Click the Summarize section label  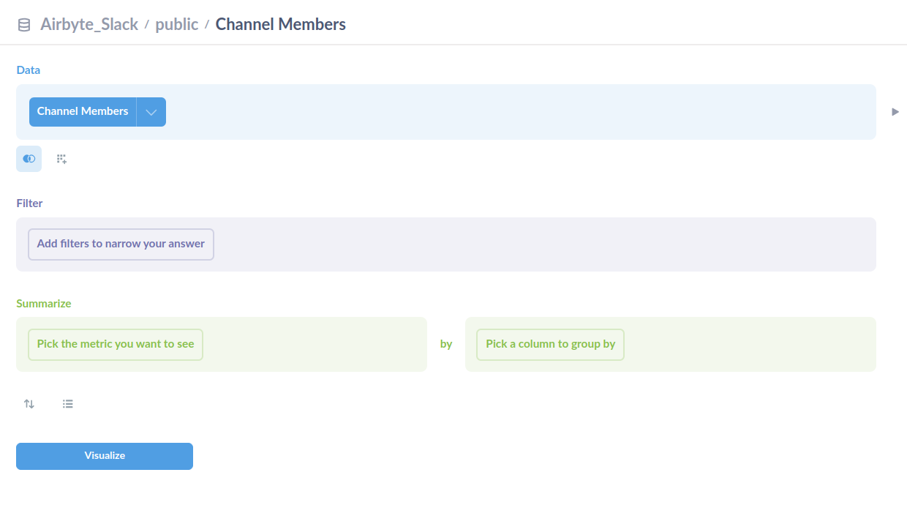(x=44, y=304)
